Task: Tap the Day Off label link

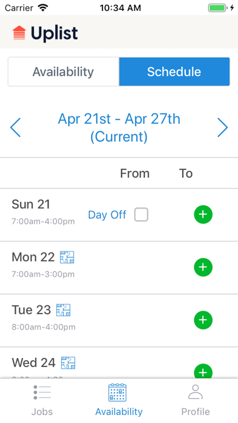Action: click(107, 215)
